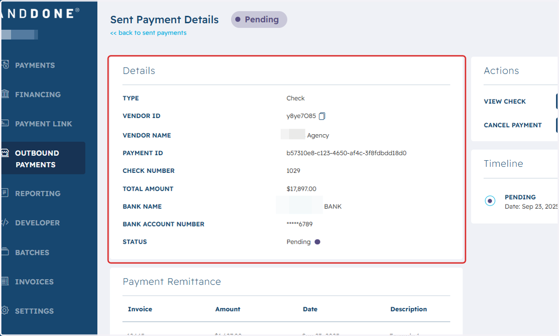Click the Type value Check
This screenshot has width=559, height=336.
(295, 98)
